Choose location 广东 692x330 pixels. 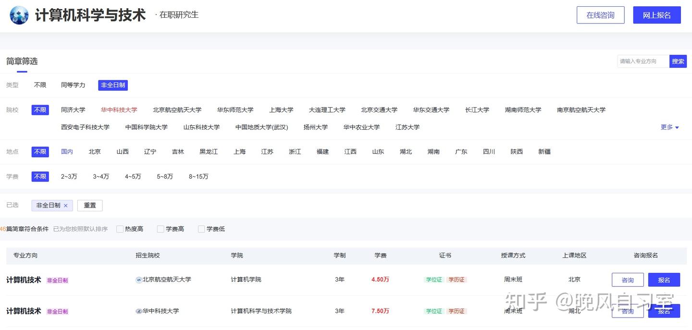click(461, 152)
